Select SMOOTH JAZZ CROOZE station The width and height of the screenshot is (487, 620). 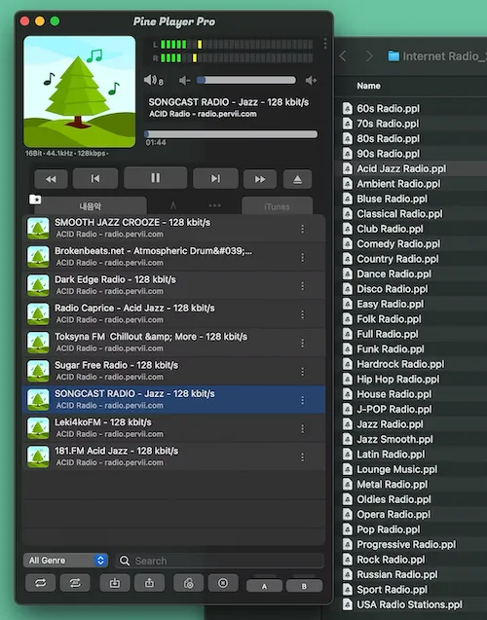pos(174,228)
